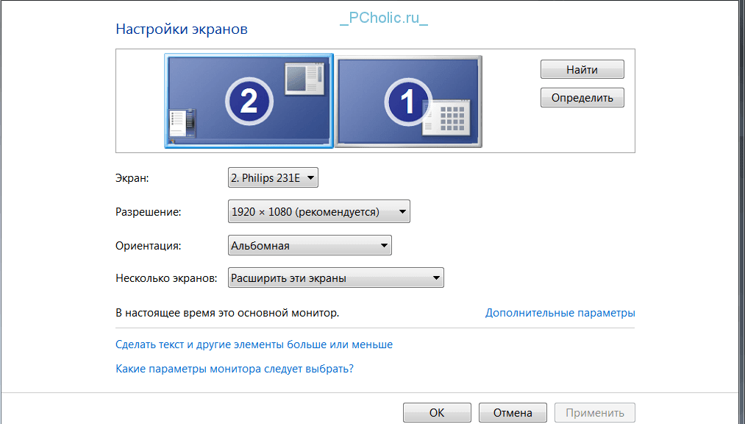Open the Дополнительные параметры link
The image size is (745, 424).
pos(560,313)
